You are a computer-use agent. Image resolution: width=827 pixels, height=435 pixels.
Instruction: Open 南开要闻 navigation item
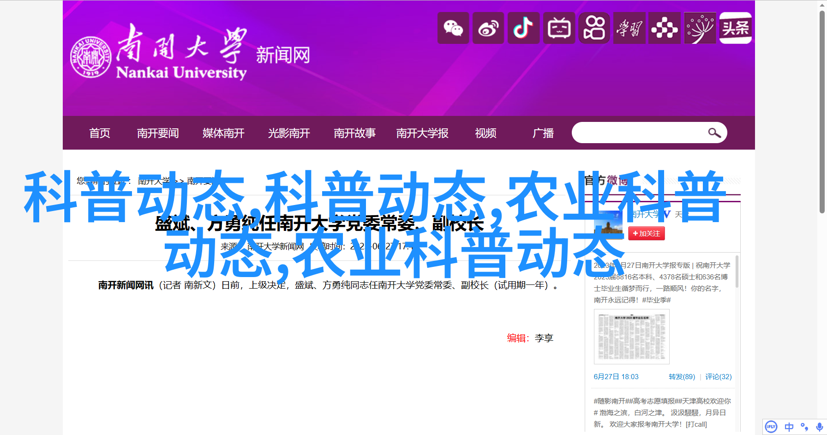158,133
